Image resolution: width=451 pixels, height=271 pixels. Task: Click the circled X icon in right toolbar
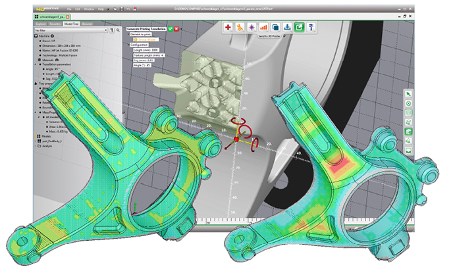[x=408, y=104]
